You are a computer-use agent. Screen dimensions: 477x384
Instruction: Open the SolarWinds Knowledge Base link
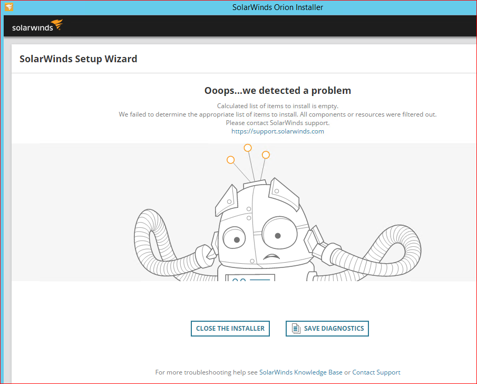click(x=300, y=372)
